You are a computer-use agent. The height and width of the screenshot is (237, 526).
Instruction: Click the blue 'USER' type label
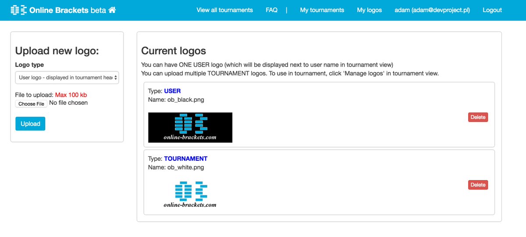click(173, 91)
